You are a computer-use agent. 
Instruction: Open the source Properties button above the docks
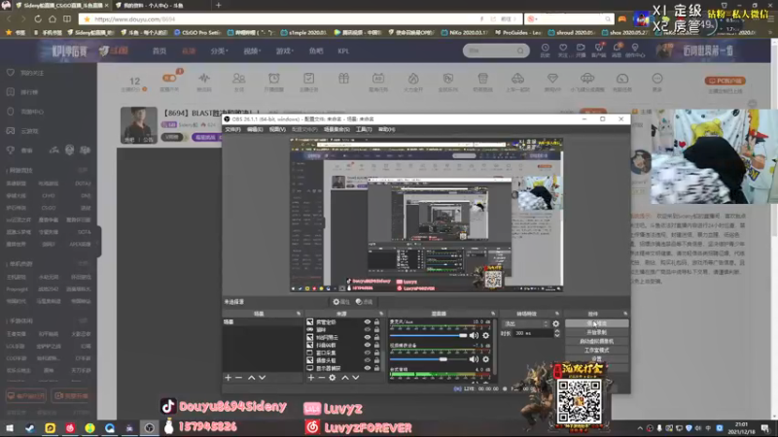(x=341, y=302)
